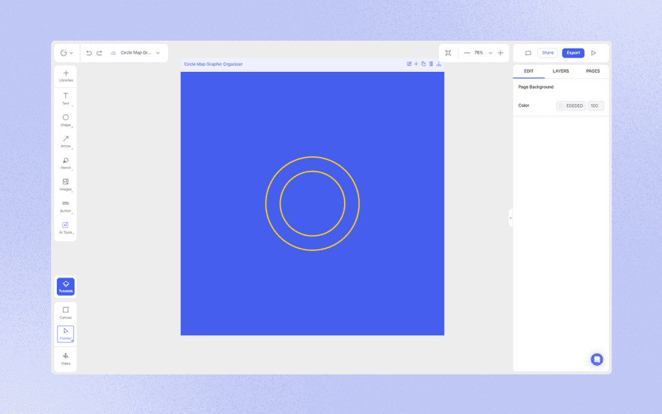This screenshot has height=414, width=662.
Task: Open the Tutorials panel
Action: (x=65, y=287)
